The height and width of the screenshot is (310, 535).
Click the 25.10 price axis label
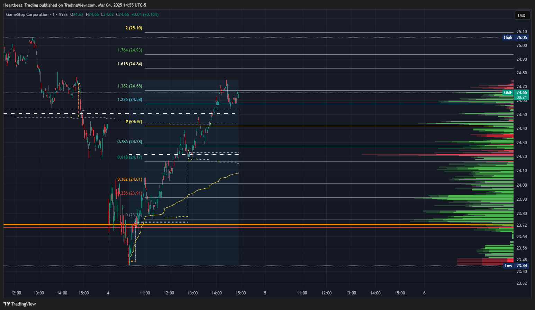click(522, 32)
